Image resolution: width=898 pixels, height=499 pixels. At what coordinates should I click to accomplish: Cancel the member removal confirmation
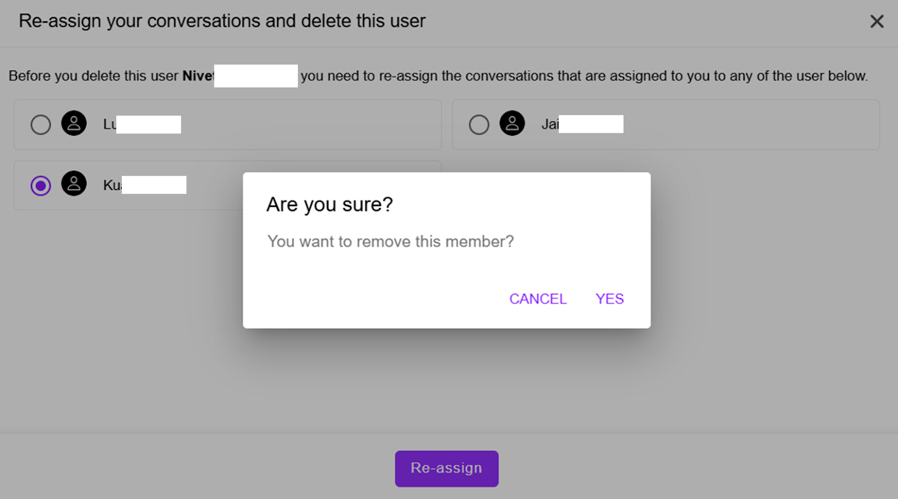point(538,299)
